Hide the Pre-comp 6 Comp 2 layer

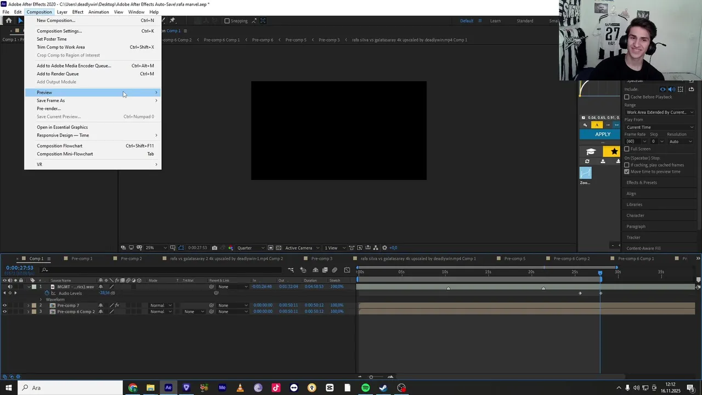pyautogui.click(x=4, y=312)
